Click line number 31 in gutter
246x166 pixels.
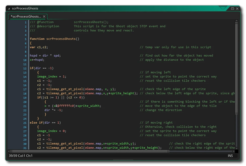[25, 148]
